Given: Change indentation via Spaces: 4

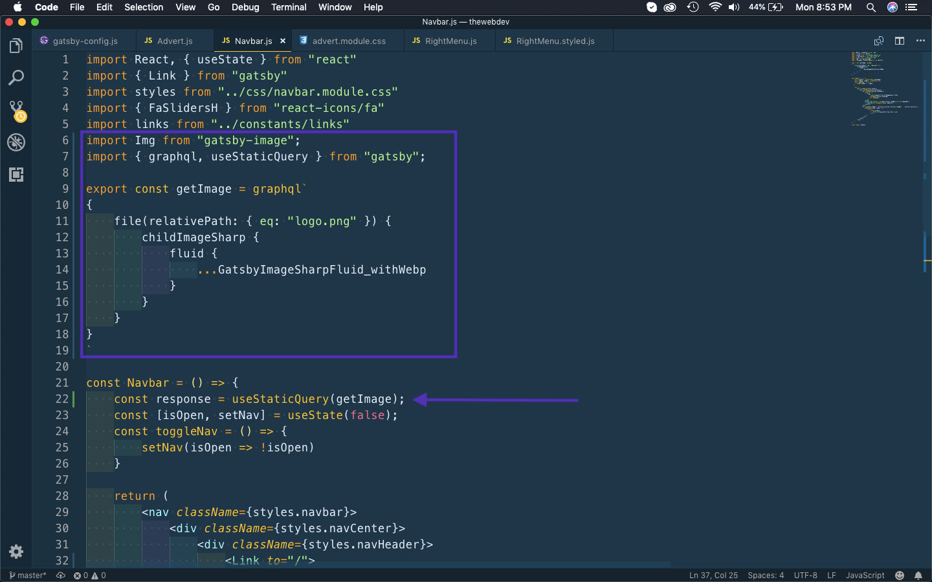Looking at the screenshot, I should [x=766, y=576].
